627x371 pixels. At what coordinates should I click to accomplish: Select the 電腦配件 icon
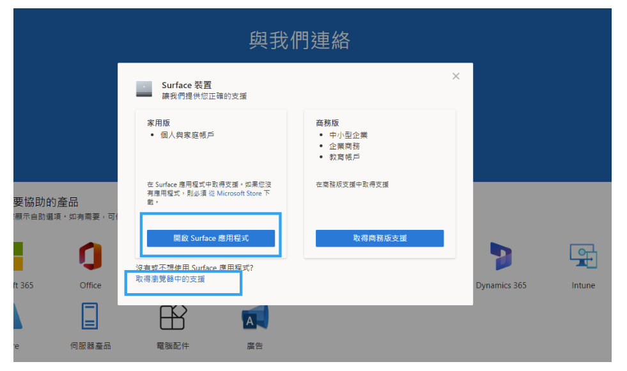(173, 317)
